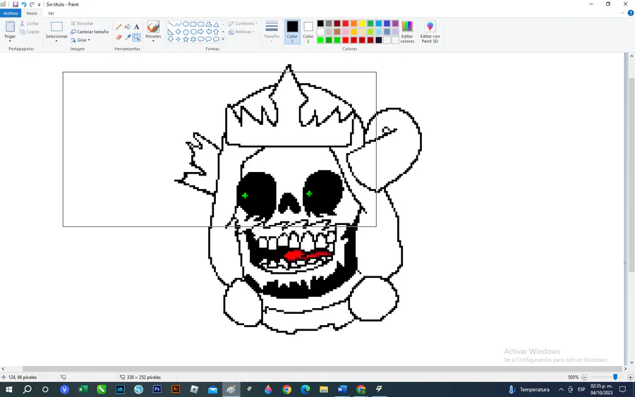Expand the Girar rotate menu
The height and width of the screenshot is (397, 635).
(x=80, y=40)
